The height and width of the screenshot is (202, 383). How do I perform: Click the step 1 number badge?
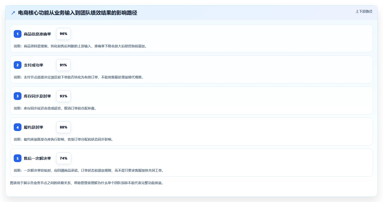pyautogui.click(x=18, y=34)
